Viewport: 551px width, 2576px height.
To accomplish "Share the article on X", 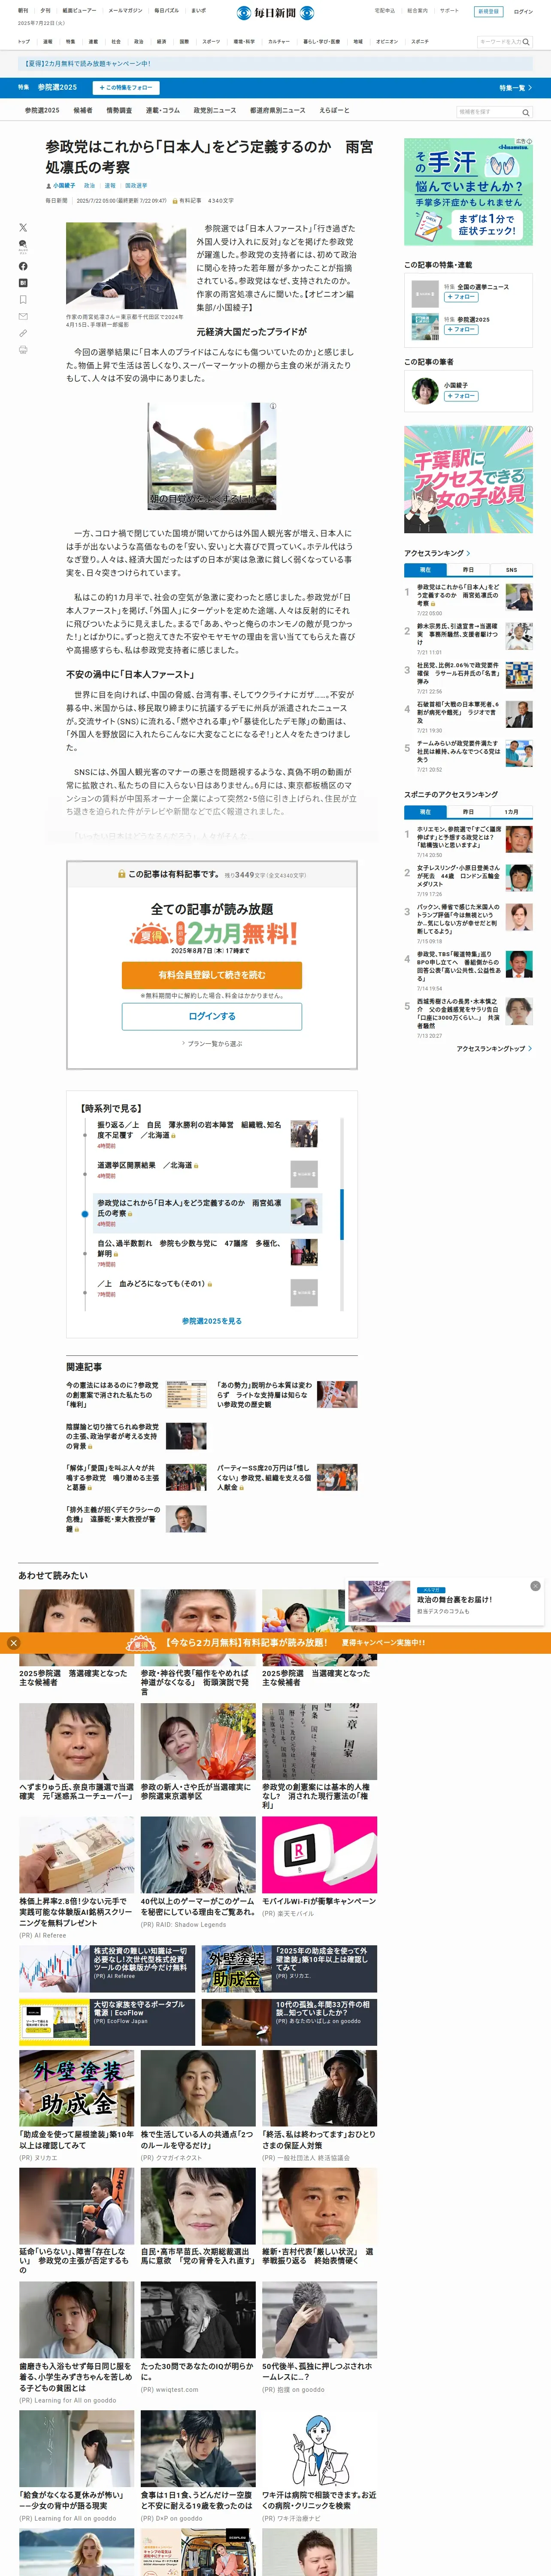I will pyautogui.click(x=23, y=228).
